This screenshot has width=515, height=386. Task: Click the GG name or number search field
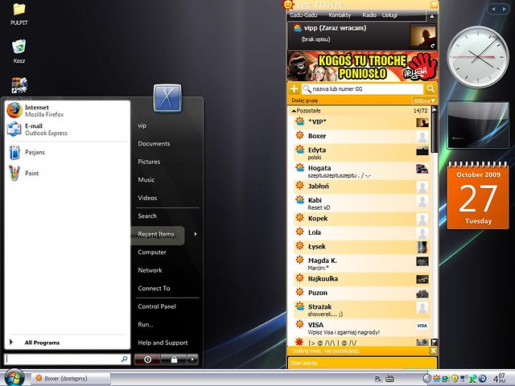tap(362, 89)
